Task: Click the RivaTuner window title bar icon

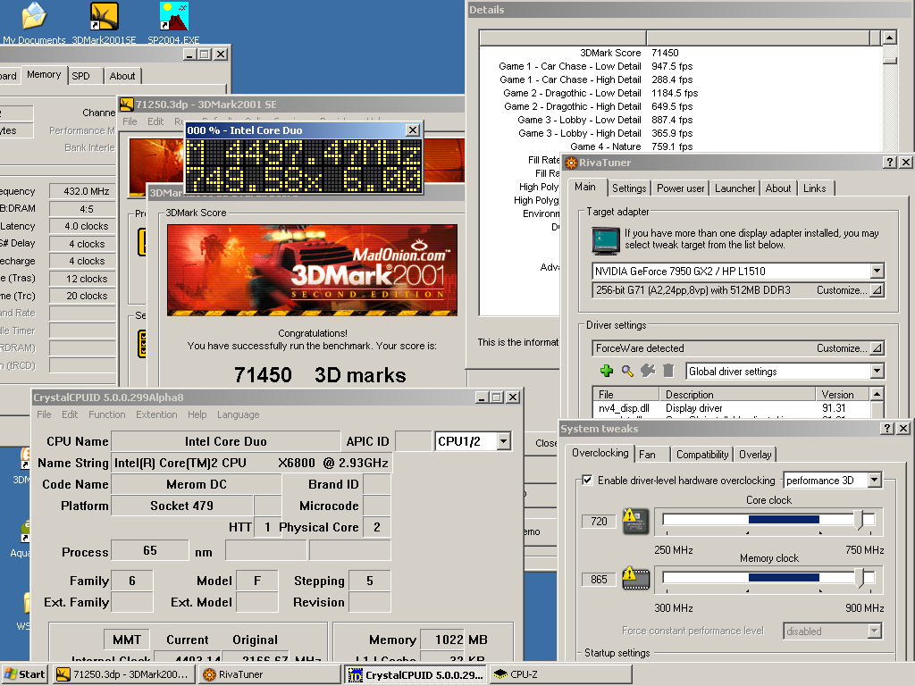Action: 571,163
